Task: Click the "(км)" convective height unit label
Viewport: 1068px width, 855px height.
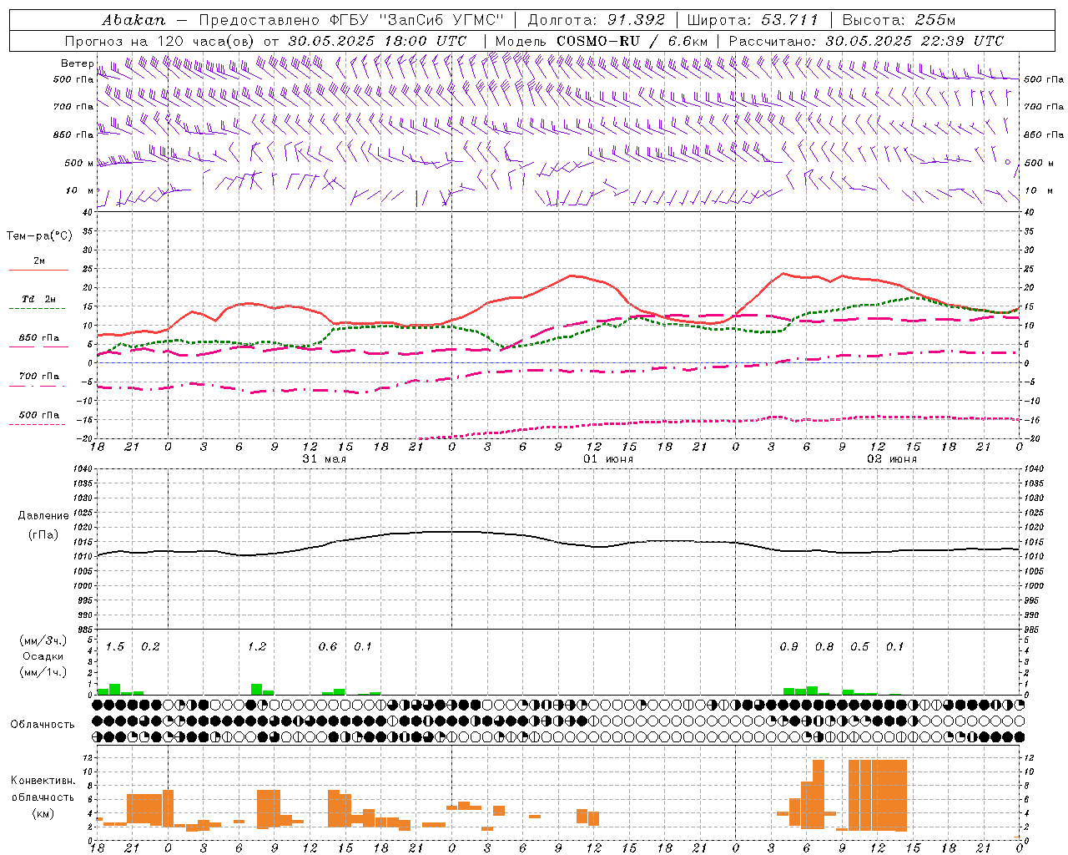Action: pos(43,813)
